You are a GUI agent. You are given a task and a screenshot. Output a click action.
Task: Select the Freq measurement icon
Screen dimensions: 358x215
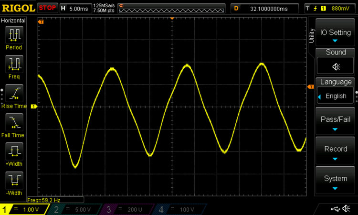[x=14, y=63]
